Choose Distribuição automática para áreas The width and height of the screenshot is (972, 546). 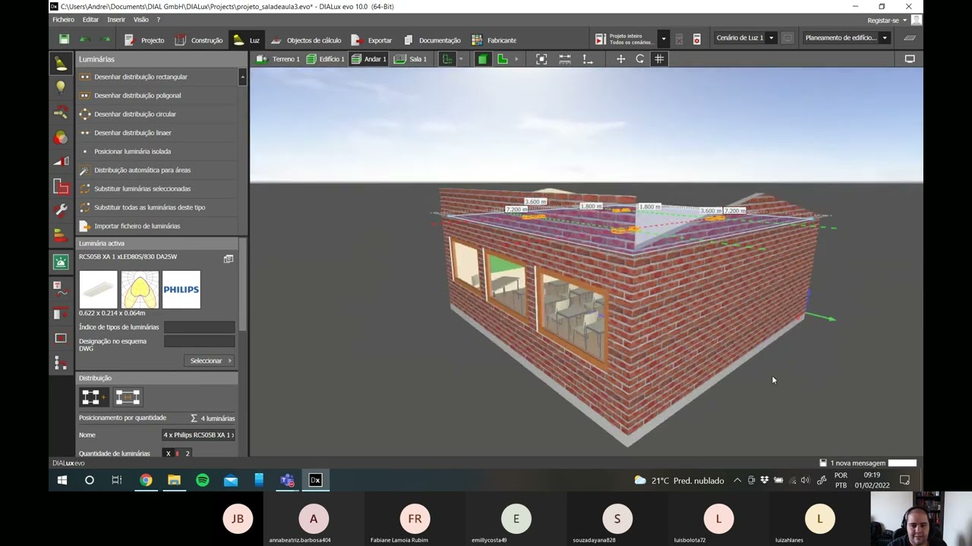tap(157, 170)
